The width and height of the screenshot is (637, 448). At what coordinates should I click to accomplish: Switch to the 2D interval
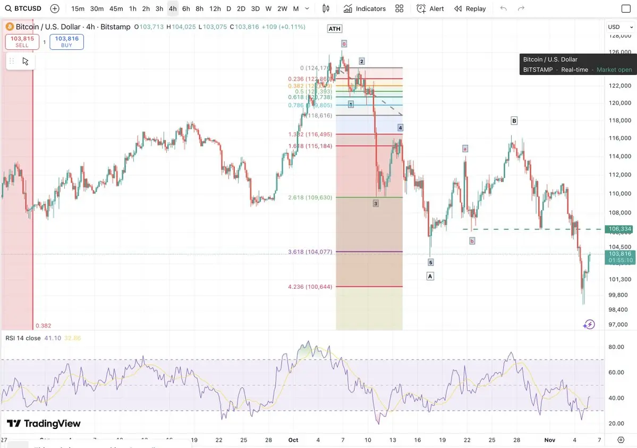[241, 8]
